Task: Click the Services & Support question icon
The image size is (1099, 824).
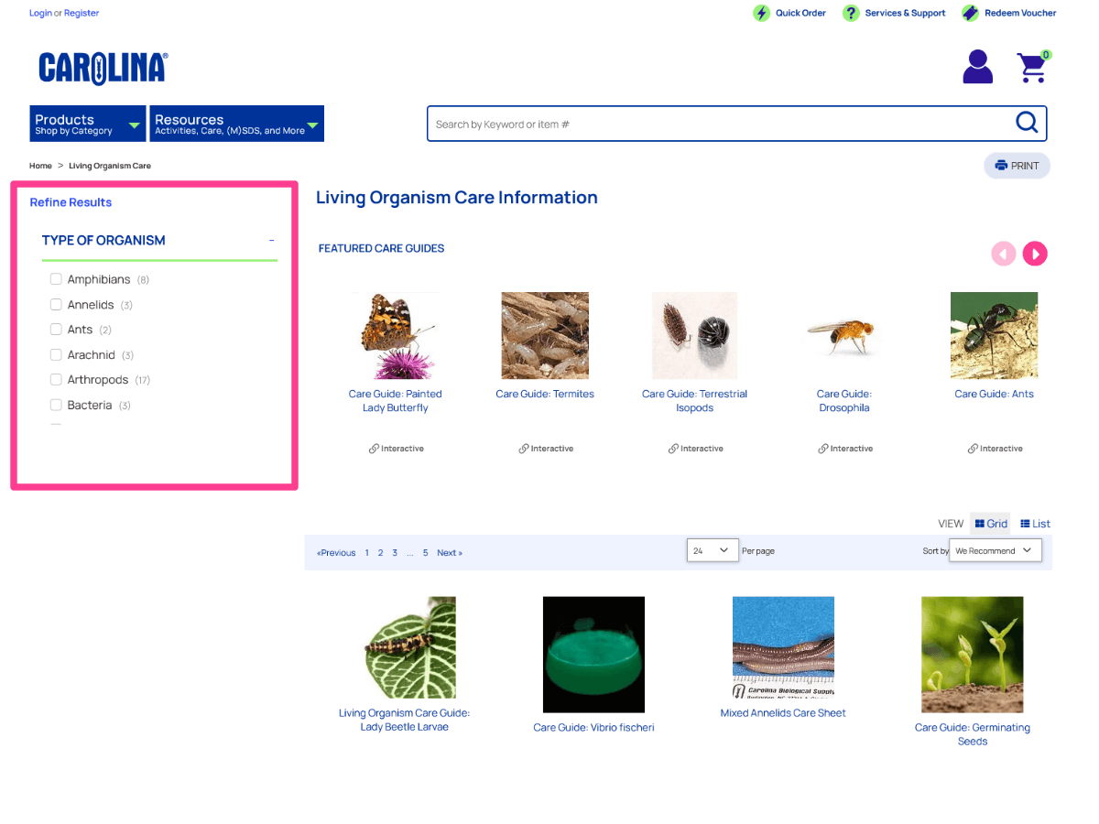Action: coord(851,13)
